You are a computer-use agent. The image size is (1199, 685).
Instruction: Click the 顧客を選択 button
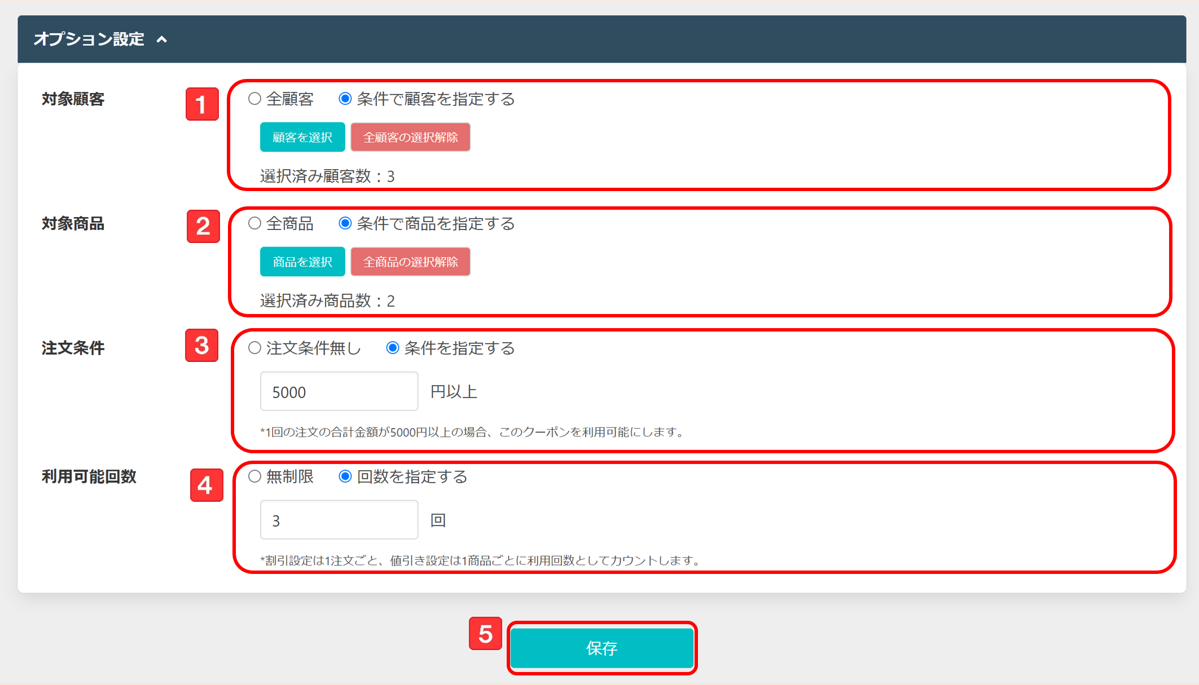tap(302, 137)
